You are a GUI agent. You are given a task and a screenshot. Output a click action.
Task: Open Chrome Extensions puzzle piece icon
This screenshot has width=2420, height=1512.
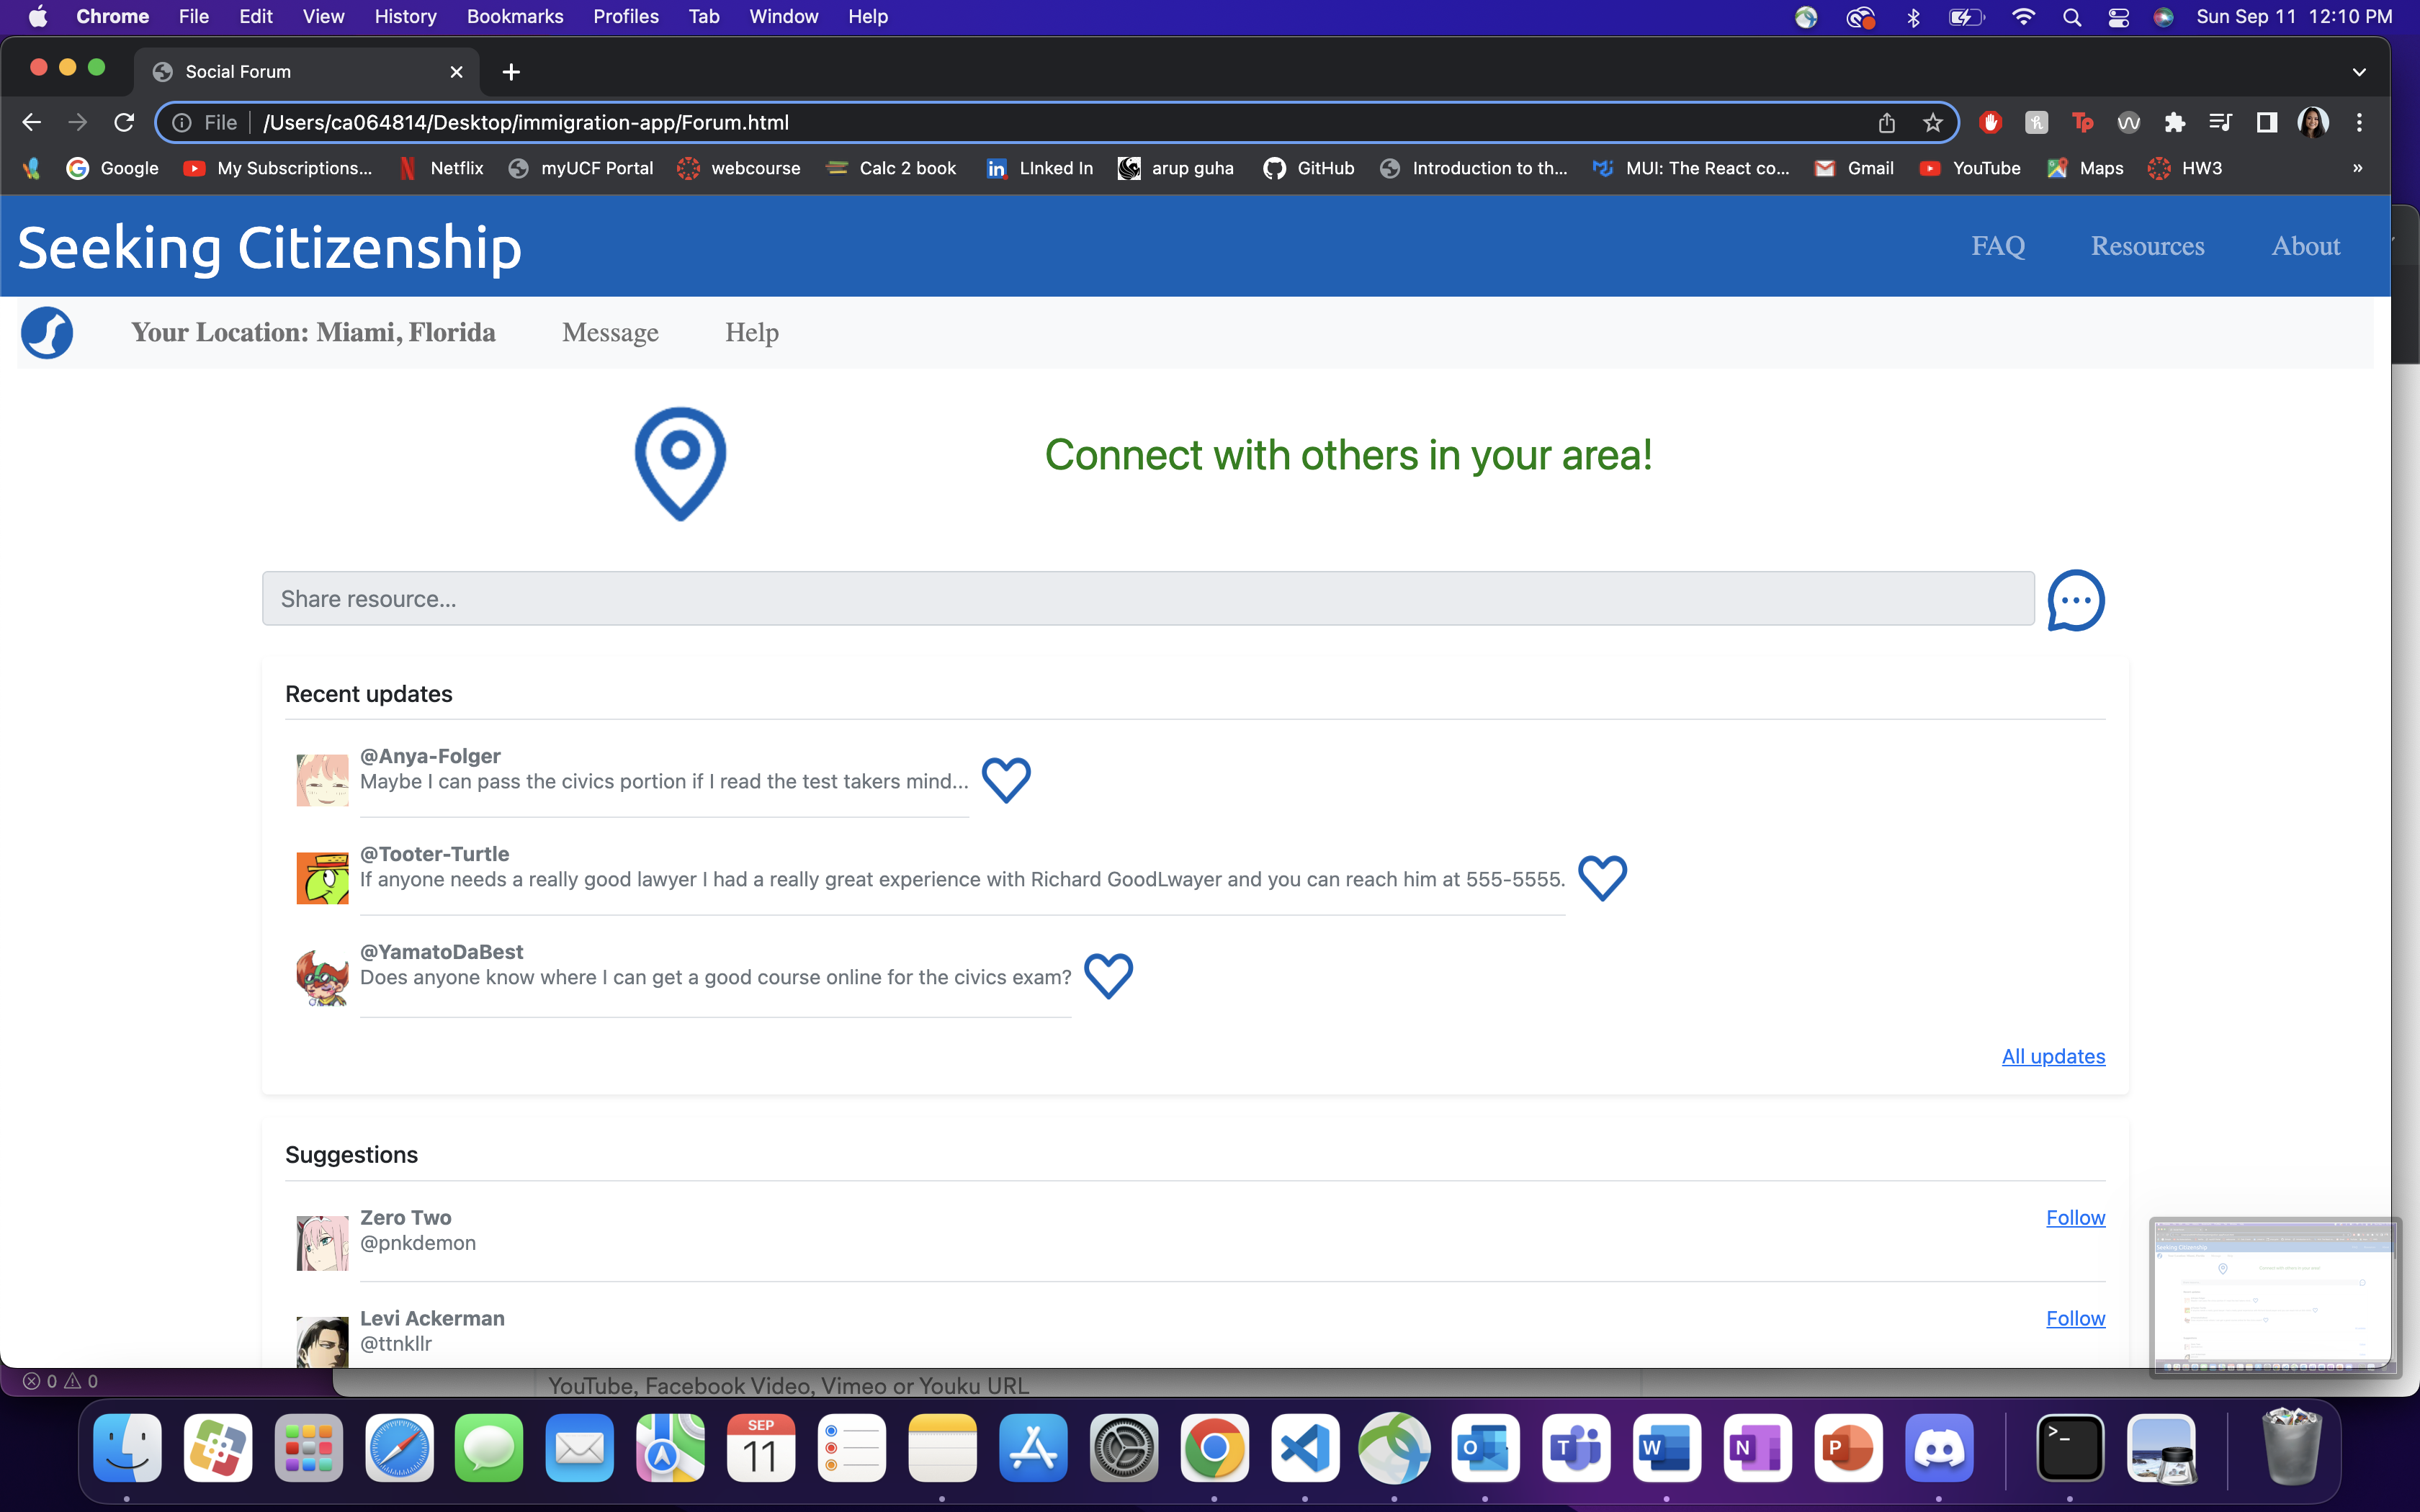pos(2174,123)
